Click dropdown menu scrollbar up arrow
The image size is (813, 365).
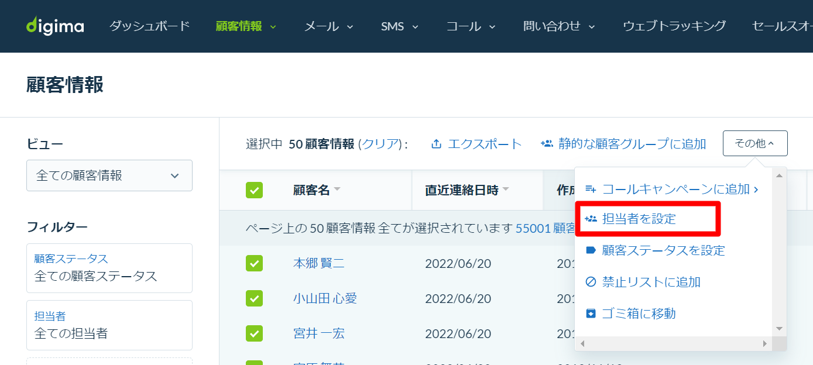pyautogui.click(x=779, y=175)
